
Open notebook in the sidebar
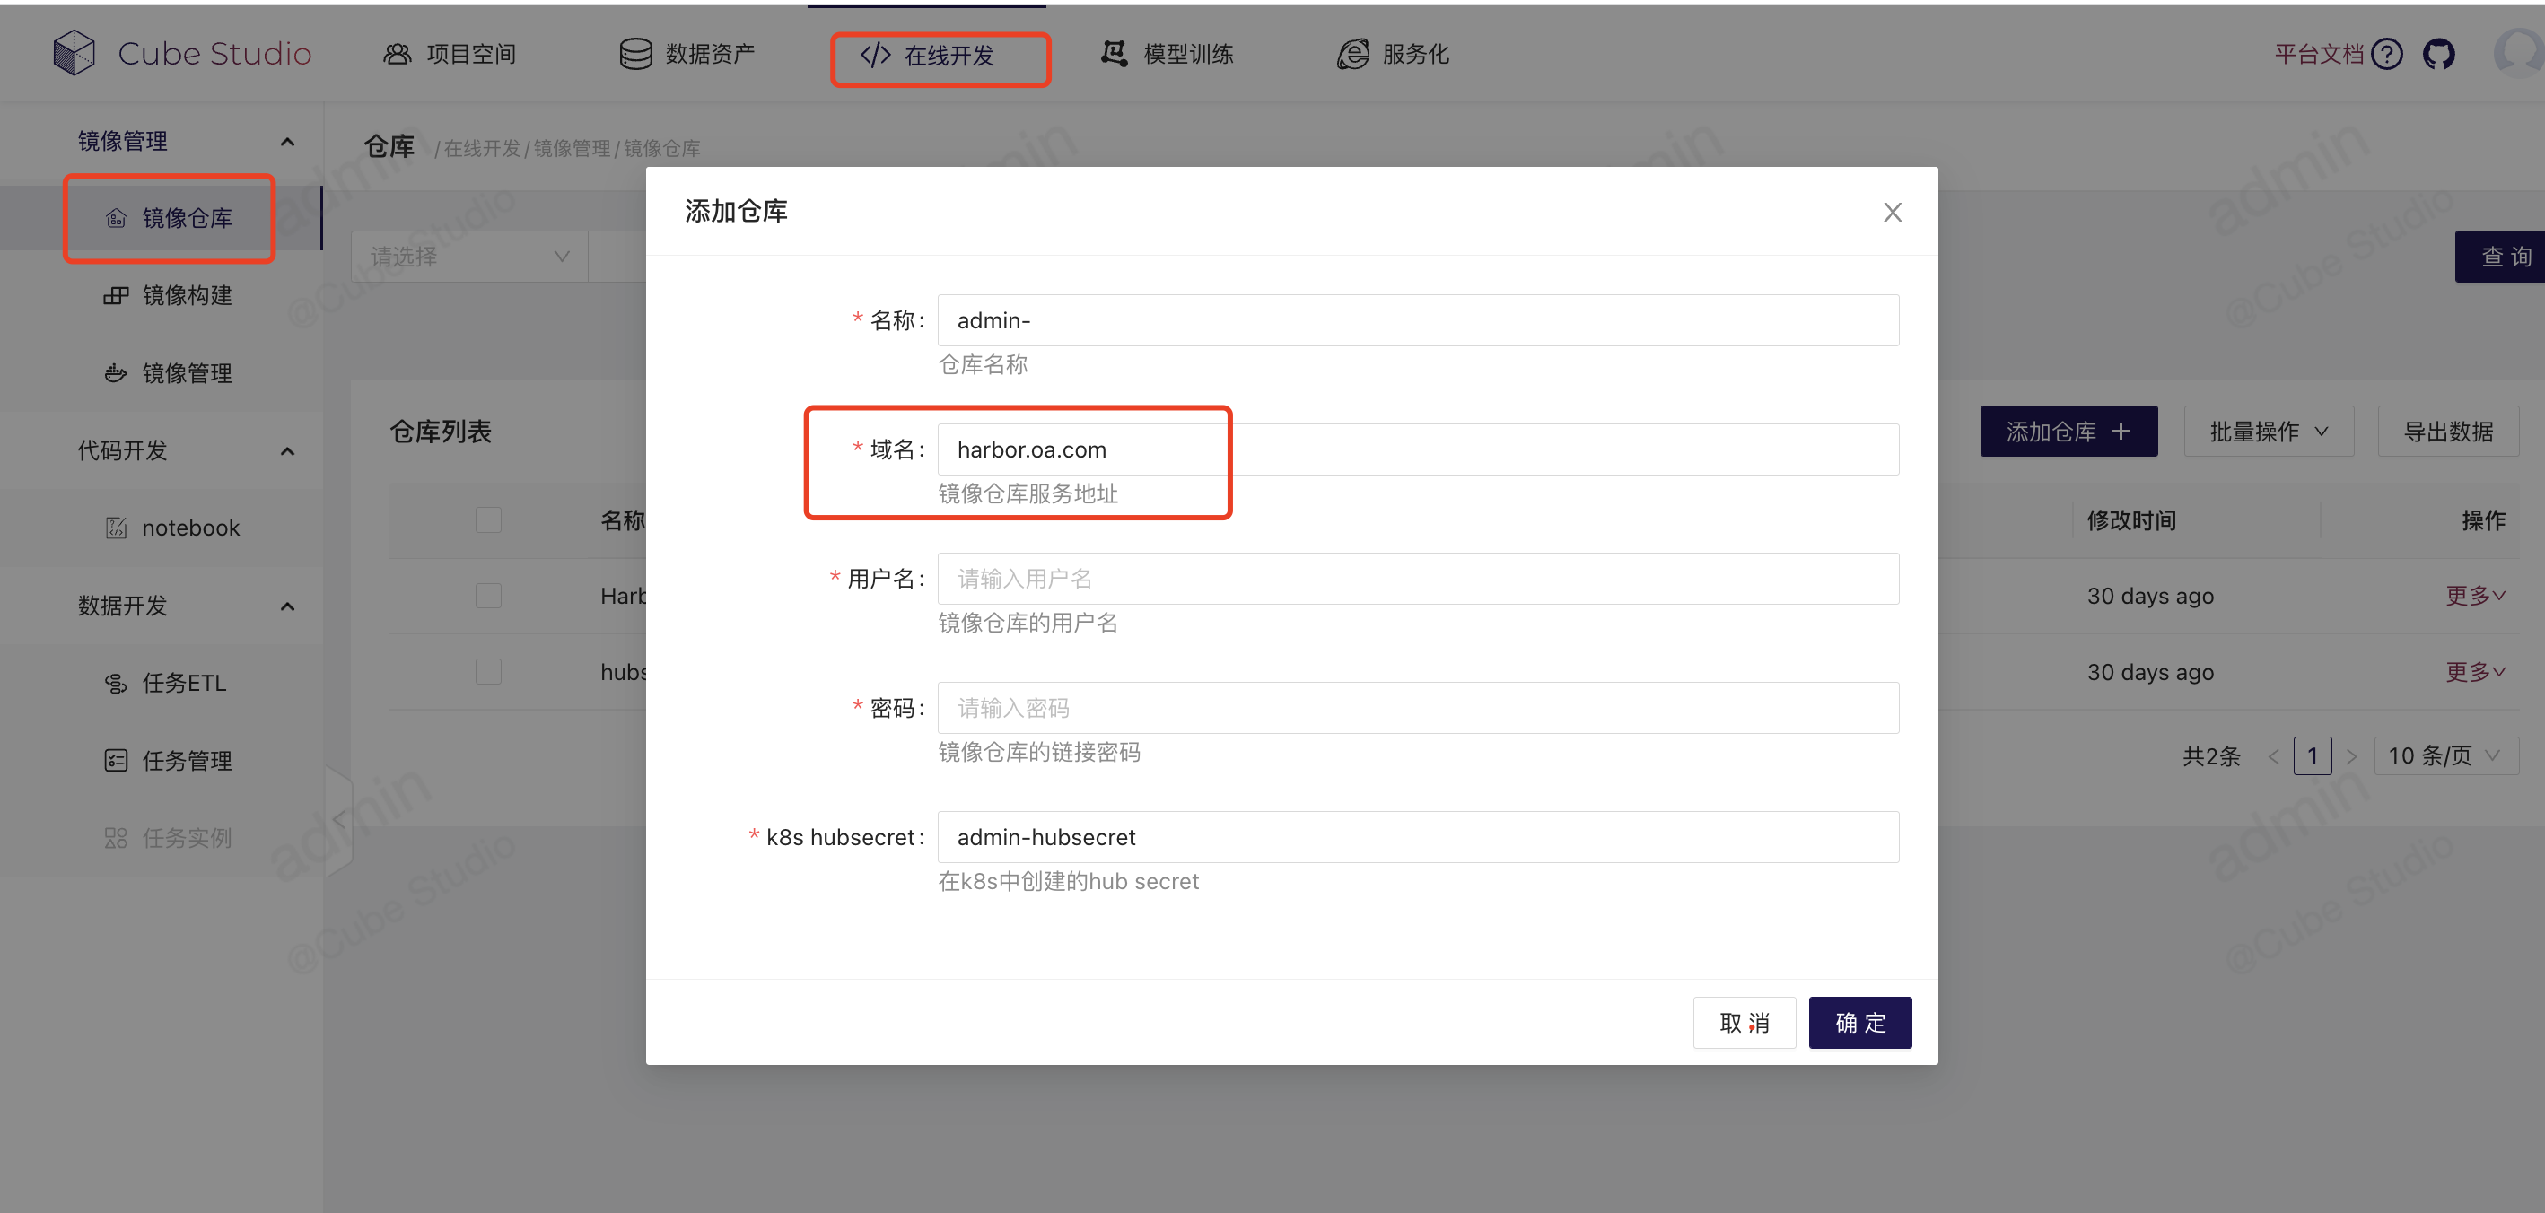189,528
